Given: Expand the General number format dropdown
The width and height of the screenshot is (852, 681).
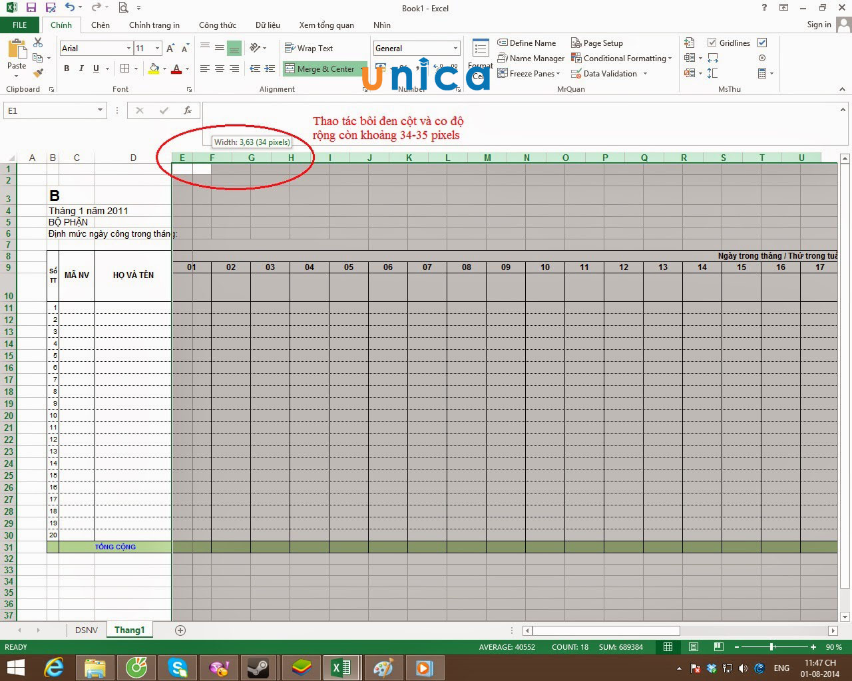Looking at the screenshot, I should [x=455, y=49].
